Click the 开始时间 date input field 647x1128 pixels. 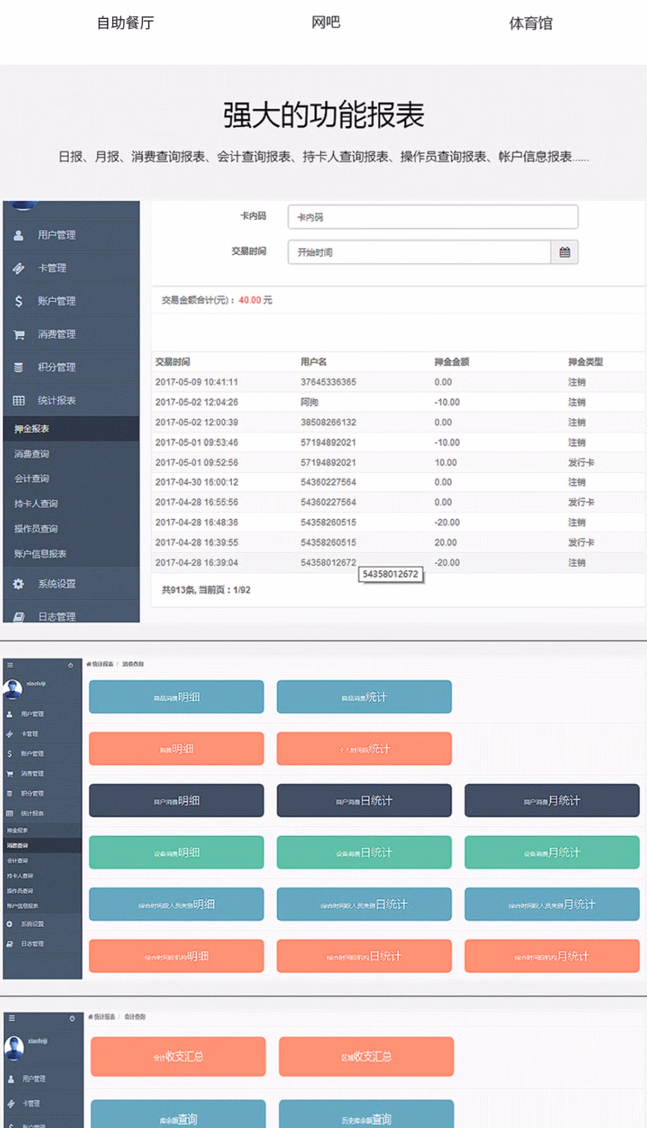coord(419,252)
